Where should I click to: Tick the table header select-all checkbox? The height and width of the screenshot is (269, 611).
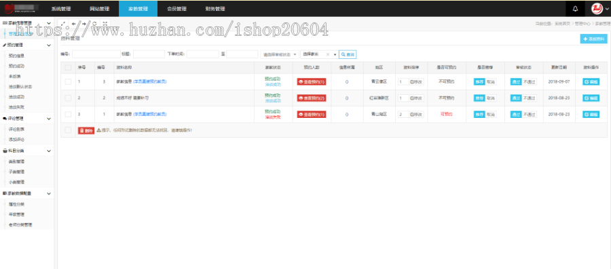(x=68, y=68)
